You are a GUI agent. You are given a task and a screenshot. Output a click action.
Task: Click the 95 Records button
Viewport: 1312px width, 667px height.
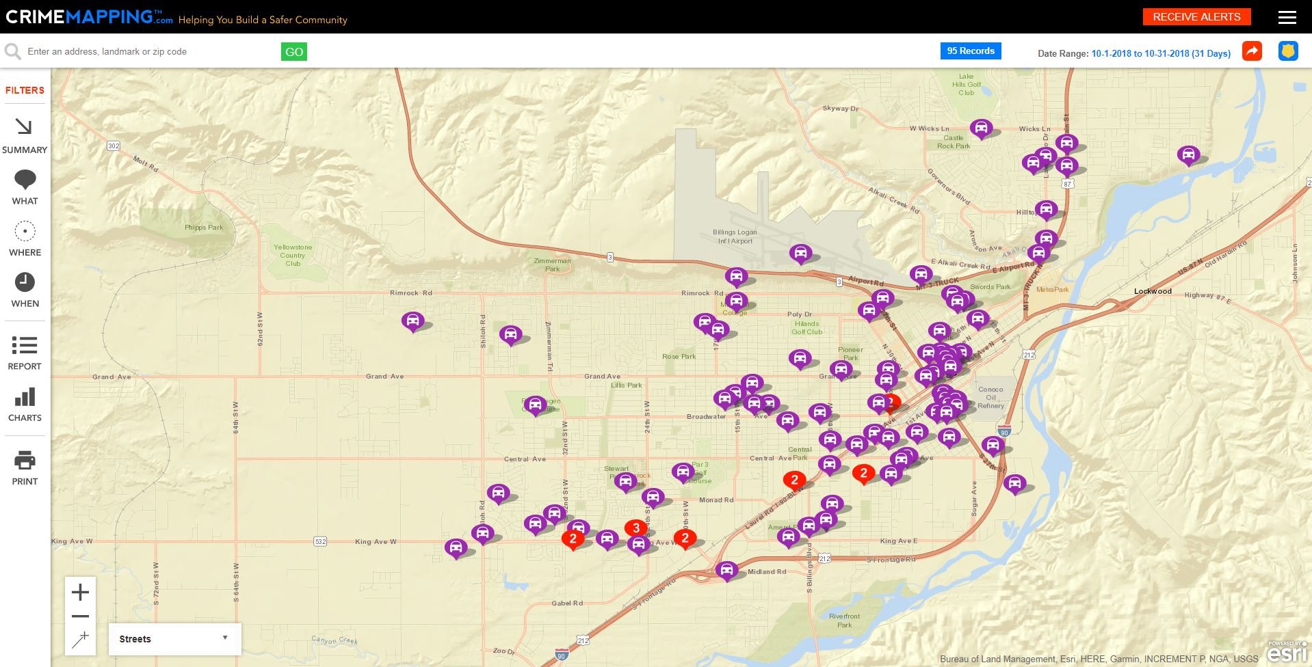click(971, 51)
